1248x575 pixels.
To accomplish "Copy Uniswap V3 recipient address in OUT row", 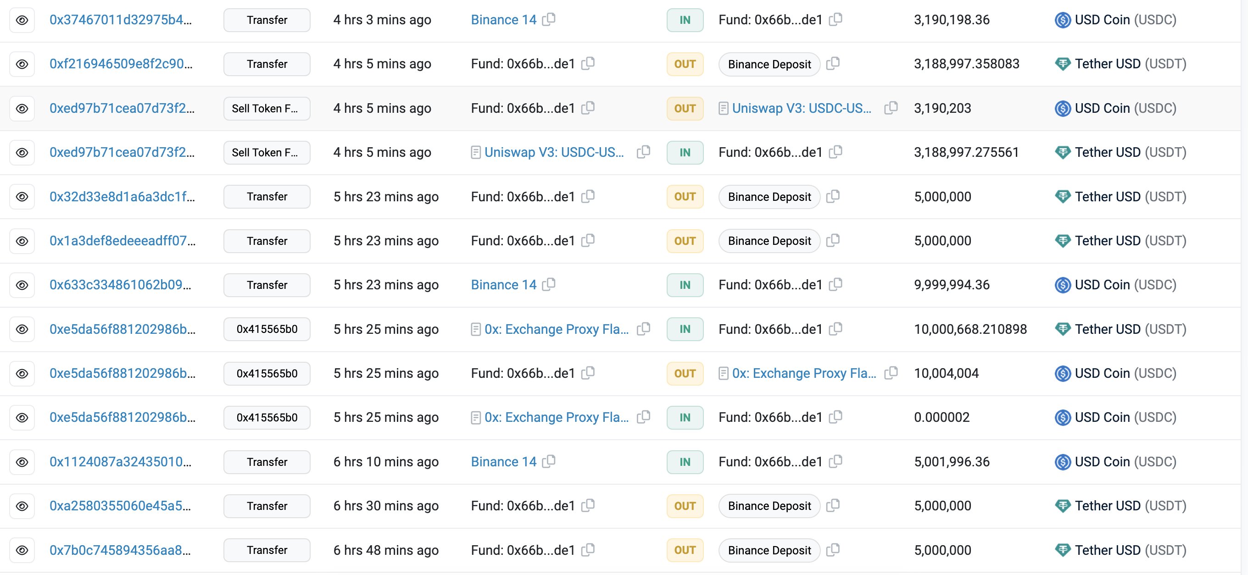I will point(891,108).
